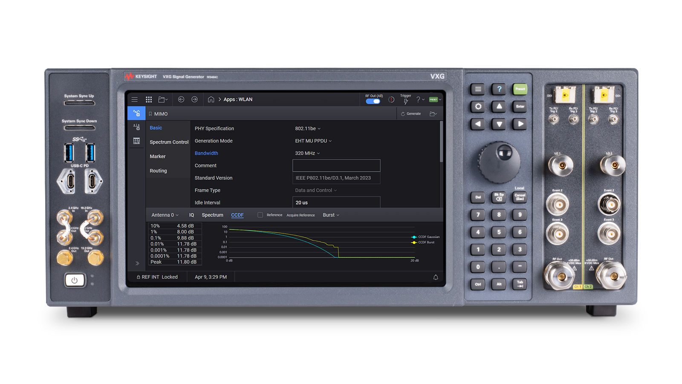Expand the PHY Specification 802.11be dropdown
The width and height of the screenshot is (682, 384).
[x=308, y=128]
